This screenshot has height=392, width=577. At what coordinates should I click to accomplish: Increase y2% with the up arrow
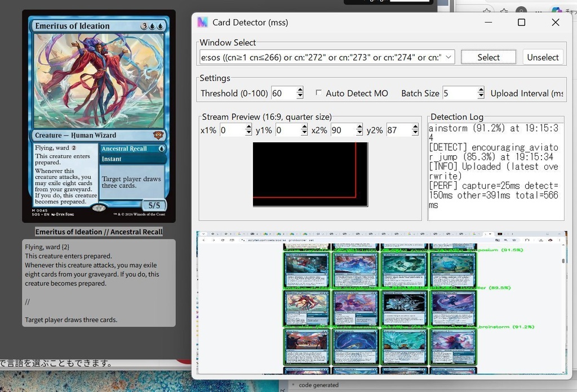pos(415,127)
